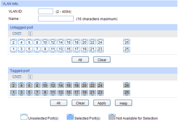Screen dimensions: 182x127
Task: Select UNIT 1 in Tagged port section
Action: tap(30, 77)
